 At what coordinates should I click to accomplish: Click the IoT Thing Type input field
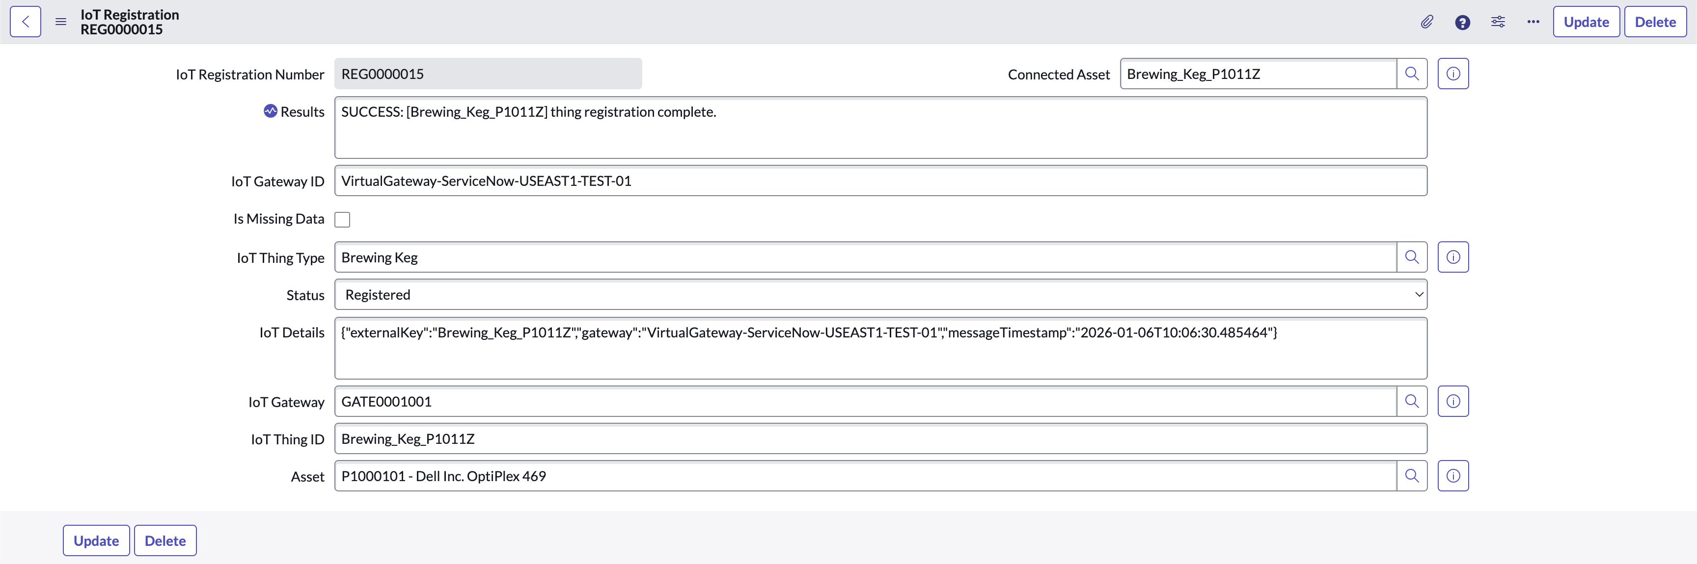click(x=865, y=257)
